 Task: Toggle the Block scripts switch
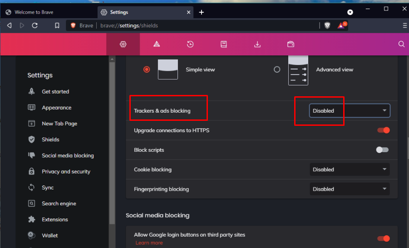point(382,150)
